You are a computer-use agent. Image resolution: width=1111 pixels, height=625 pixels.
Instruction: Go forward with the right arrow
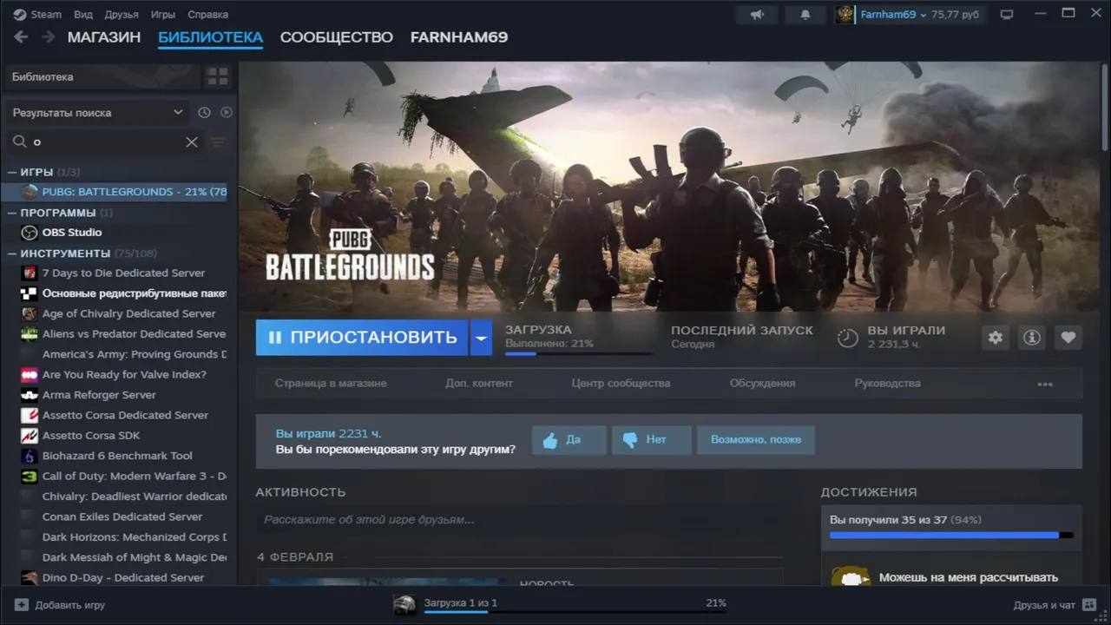pyautogui.click(x=49, y=37)
